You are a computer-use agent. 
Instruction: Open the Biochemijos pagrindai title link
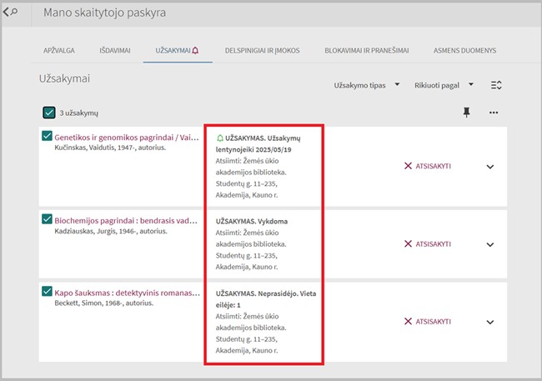(x=127, y=220)
